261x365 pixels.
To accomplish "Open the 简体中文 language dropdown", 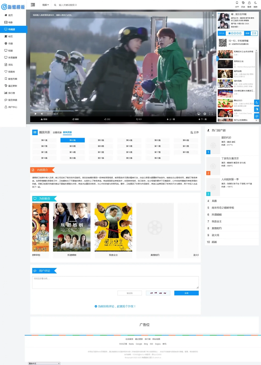I will [44, 363].
